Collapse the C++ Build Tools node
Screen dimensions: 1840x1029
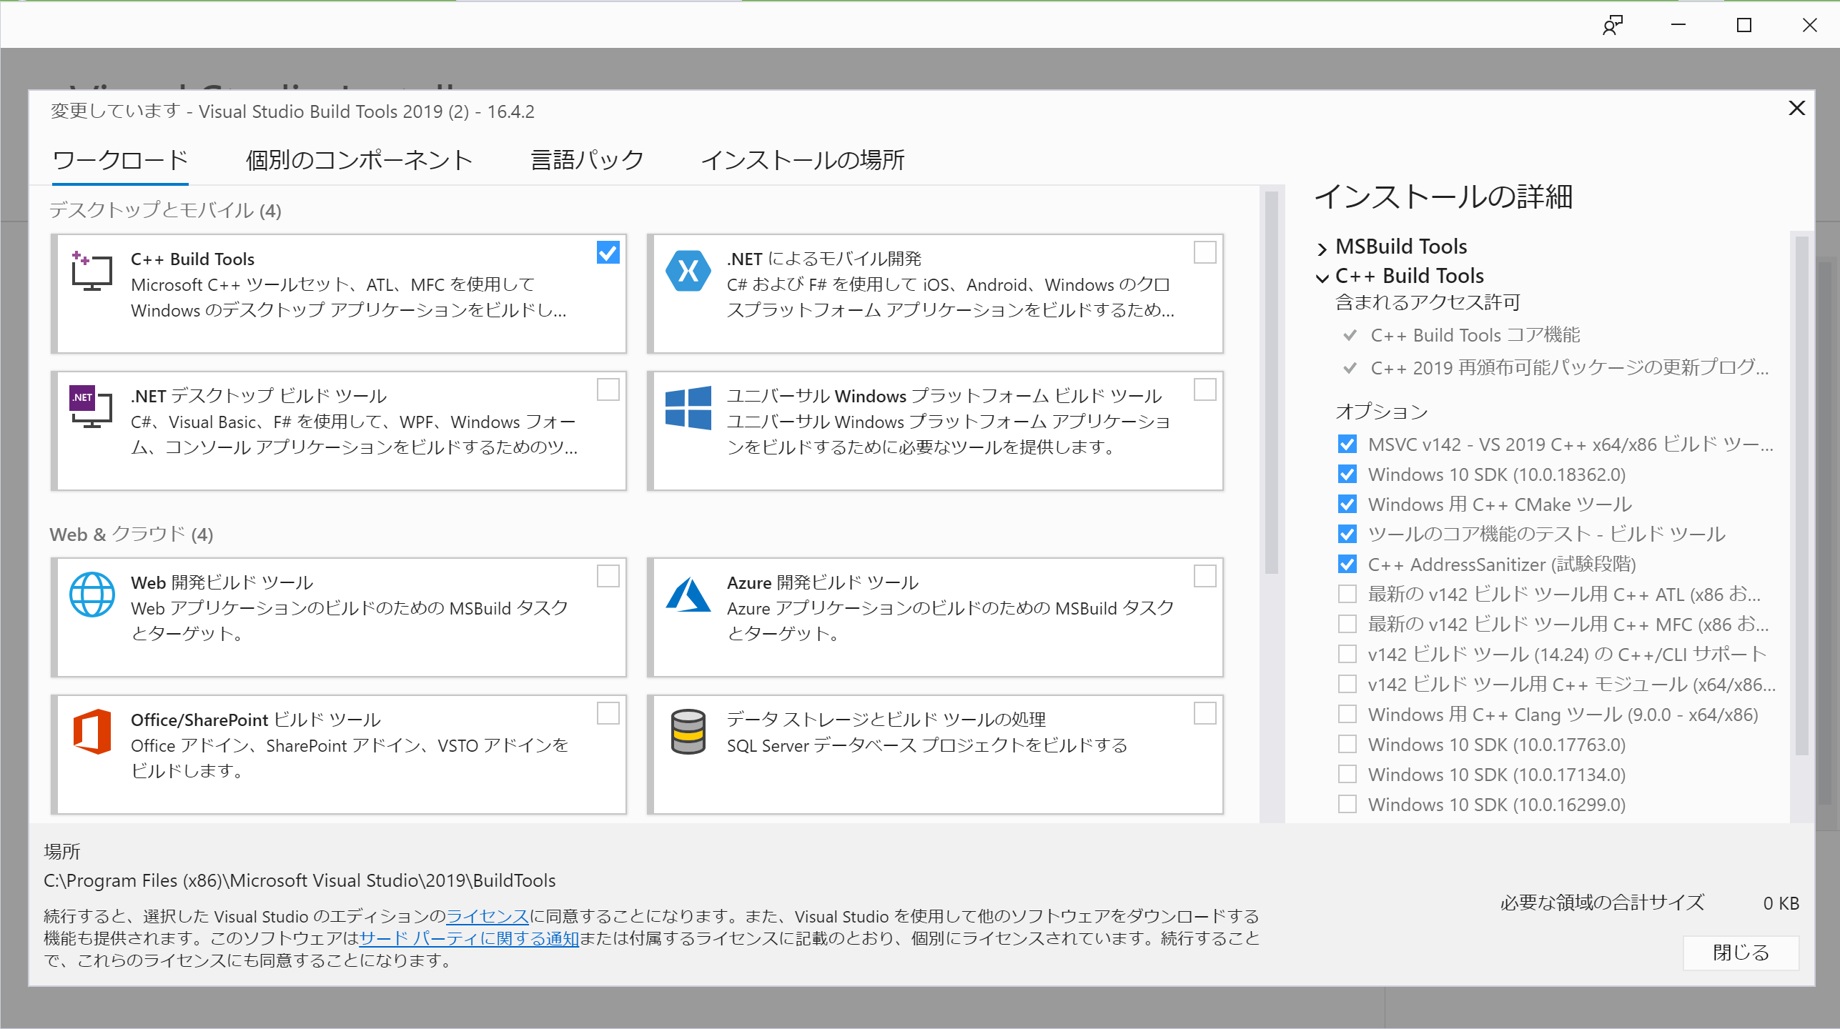[x=1322, y=278]
